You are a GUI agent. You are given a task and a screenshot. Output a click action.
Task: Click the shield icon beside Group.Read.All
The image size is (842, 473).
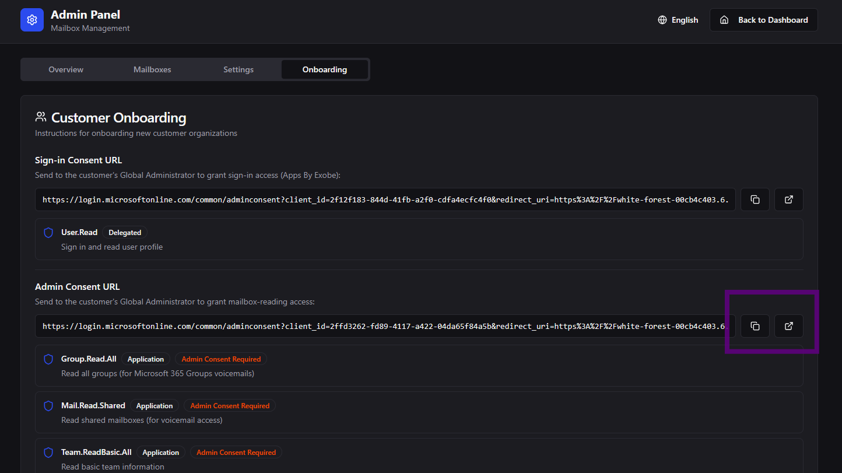tap(49, 359)
